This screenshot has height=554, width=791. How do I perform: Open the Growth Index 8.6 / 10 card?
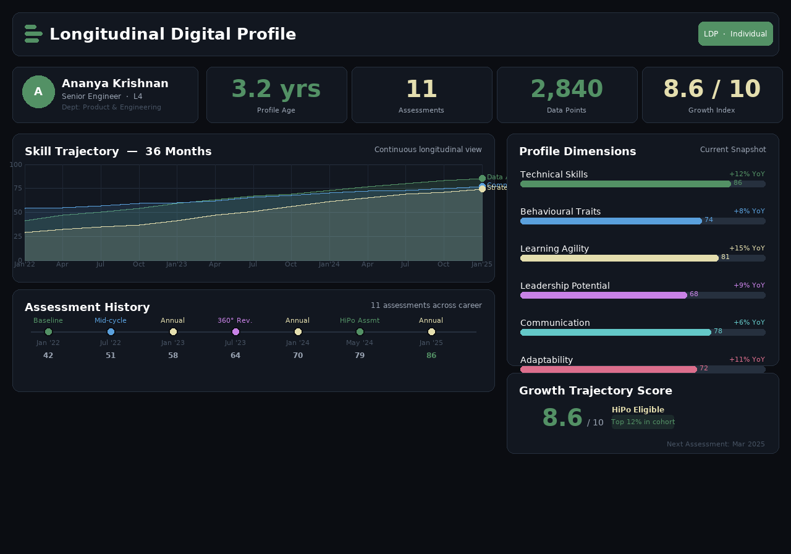712,95
